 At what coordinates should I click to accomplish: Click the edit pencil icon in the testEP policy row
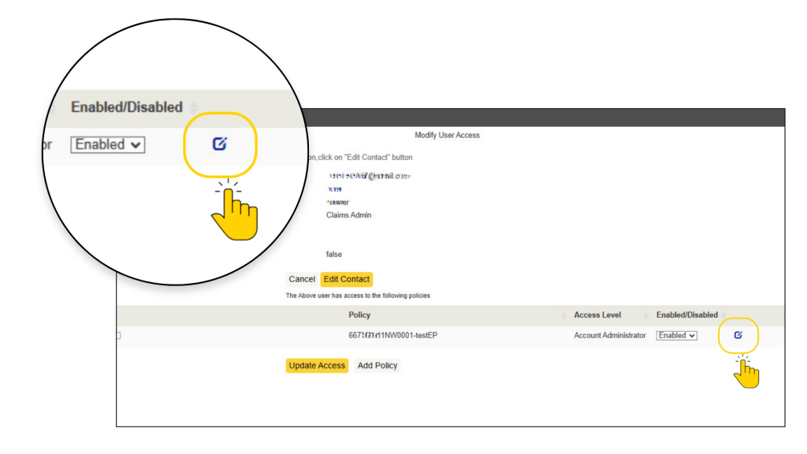point(738,335)
